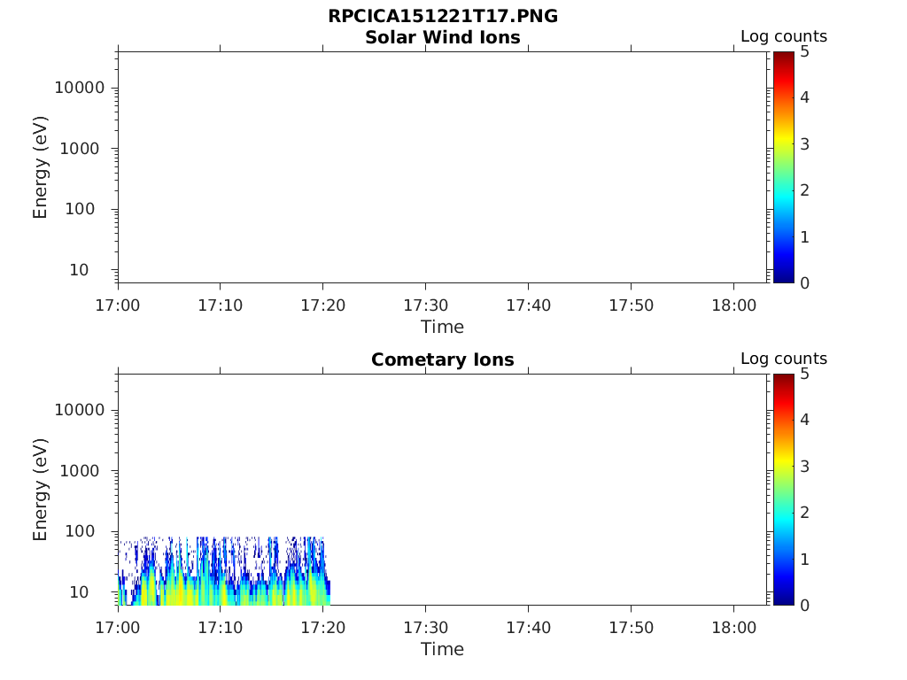Click the 10000 energy label on top plot
This screenshot has width=907, height=680.
[80, 88]
